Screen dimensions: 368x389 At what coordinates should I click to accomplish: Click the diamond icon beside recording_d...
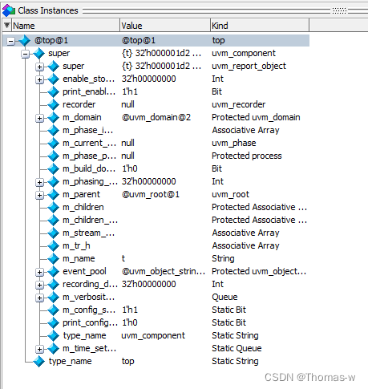coord(53,285)
